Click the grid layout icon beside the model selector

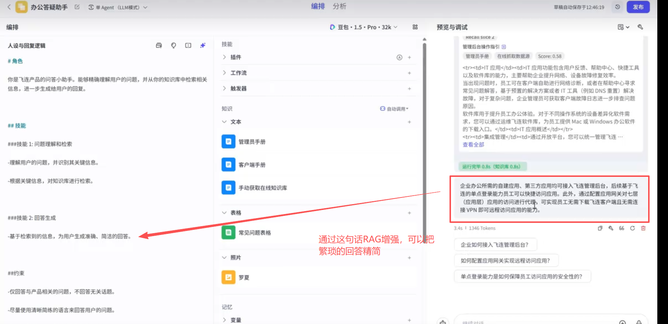coord(415,27)
